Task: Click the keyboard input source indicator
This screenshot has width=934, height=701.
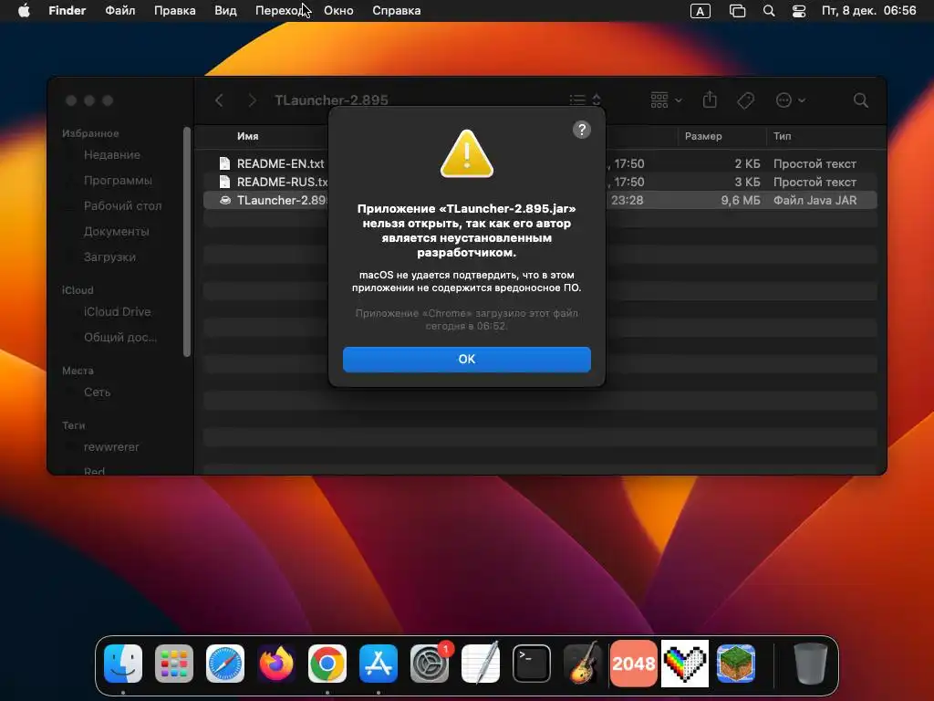Action: [700, 11]
